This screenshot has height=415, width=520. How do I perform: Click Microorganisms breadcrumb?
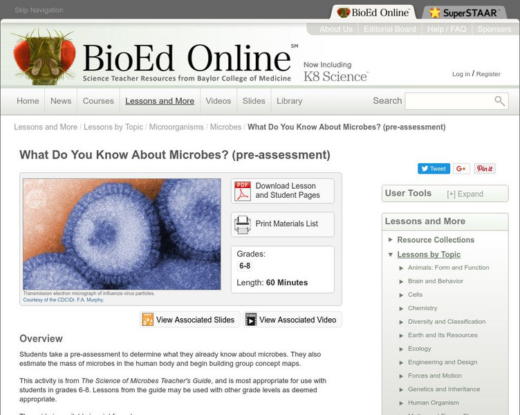pos(176,127)
